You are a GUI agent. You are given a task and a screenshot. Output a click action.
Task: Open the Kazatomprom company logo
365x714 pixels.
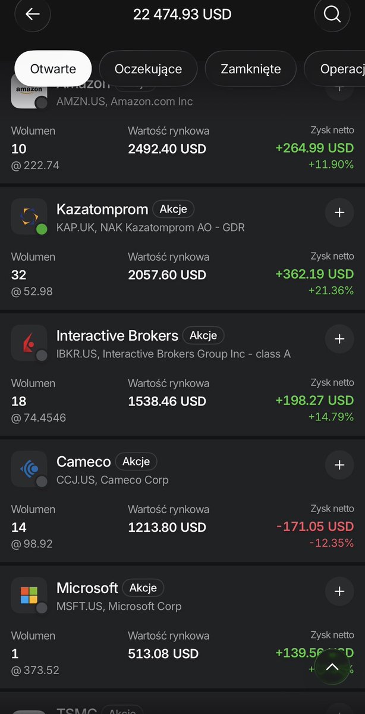pyautogui.click(x=29, y=216)
